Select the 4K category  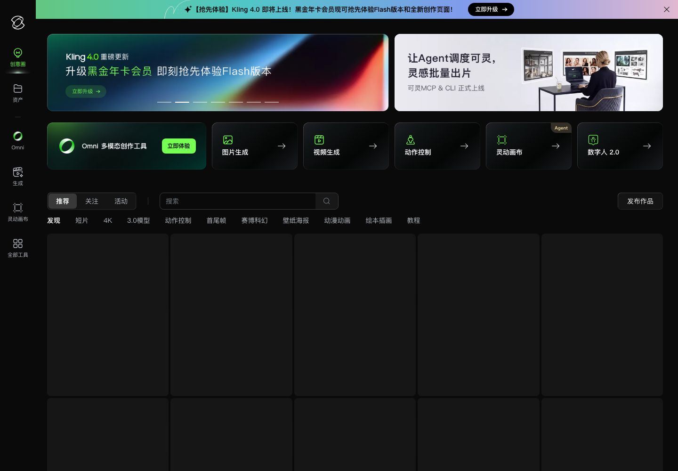tap(108, 220)
